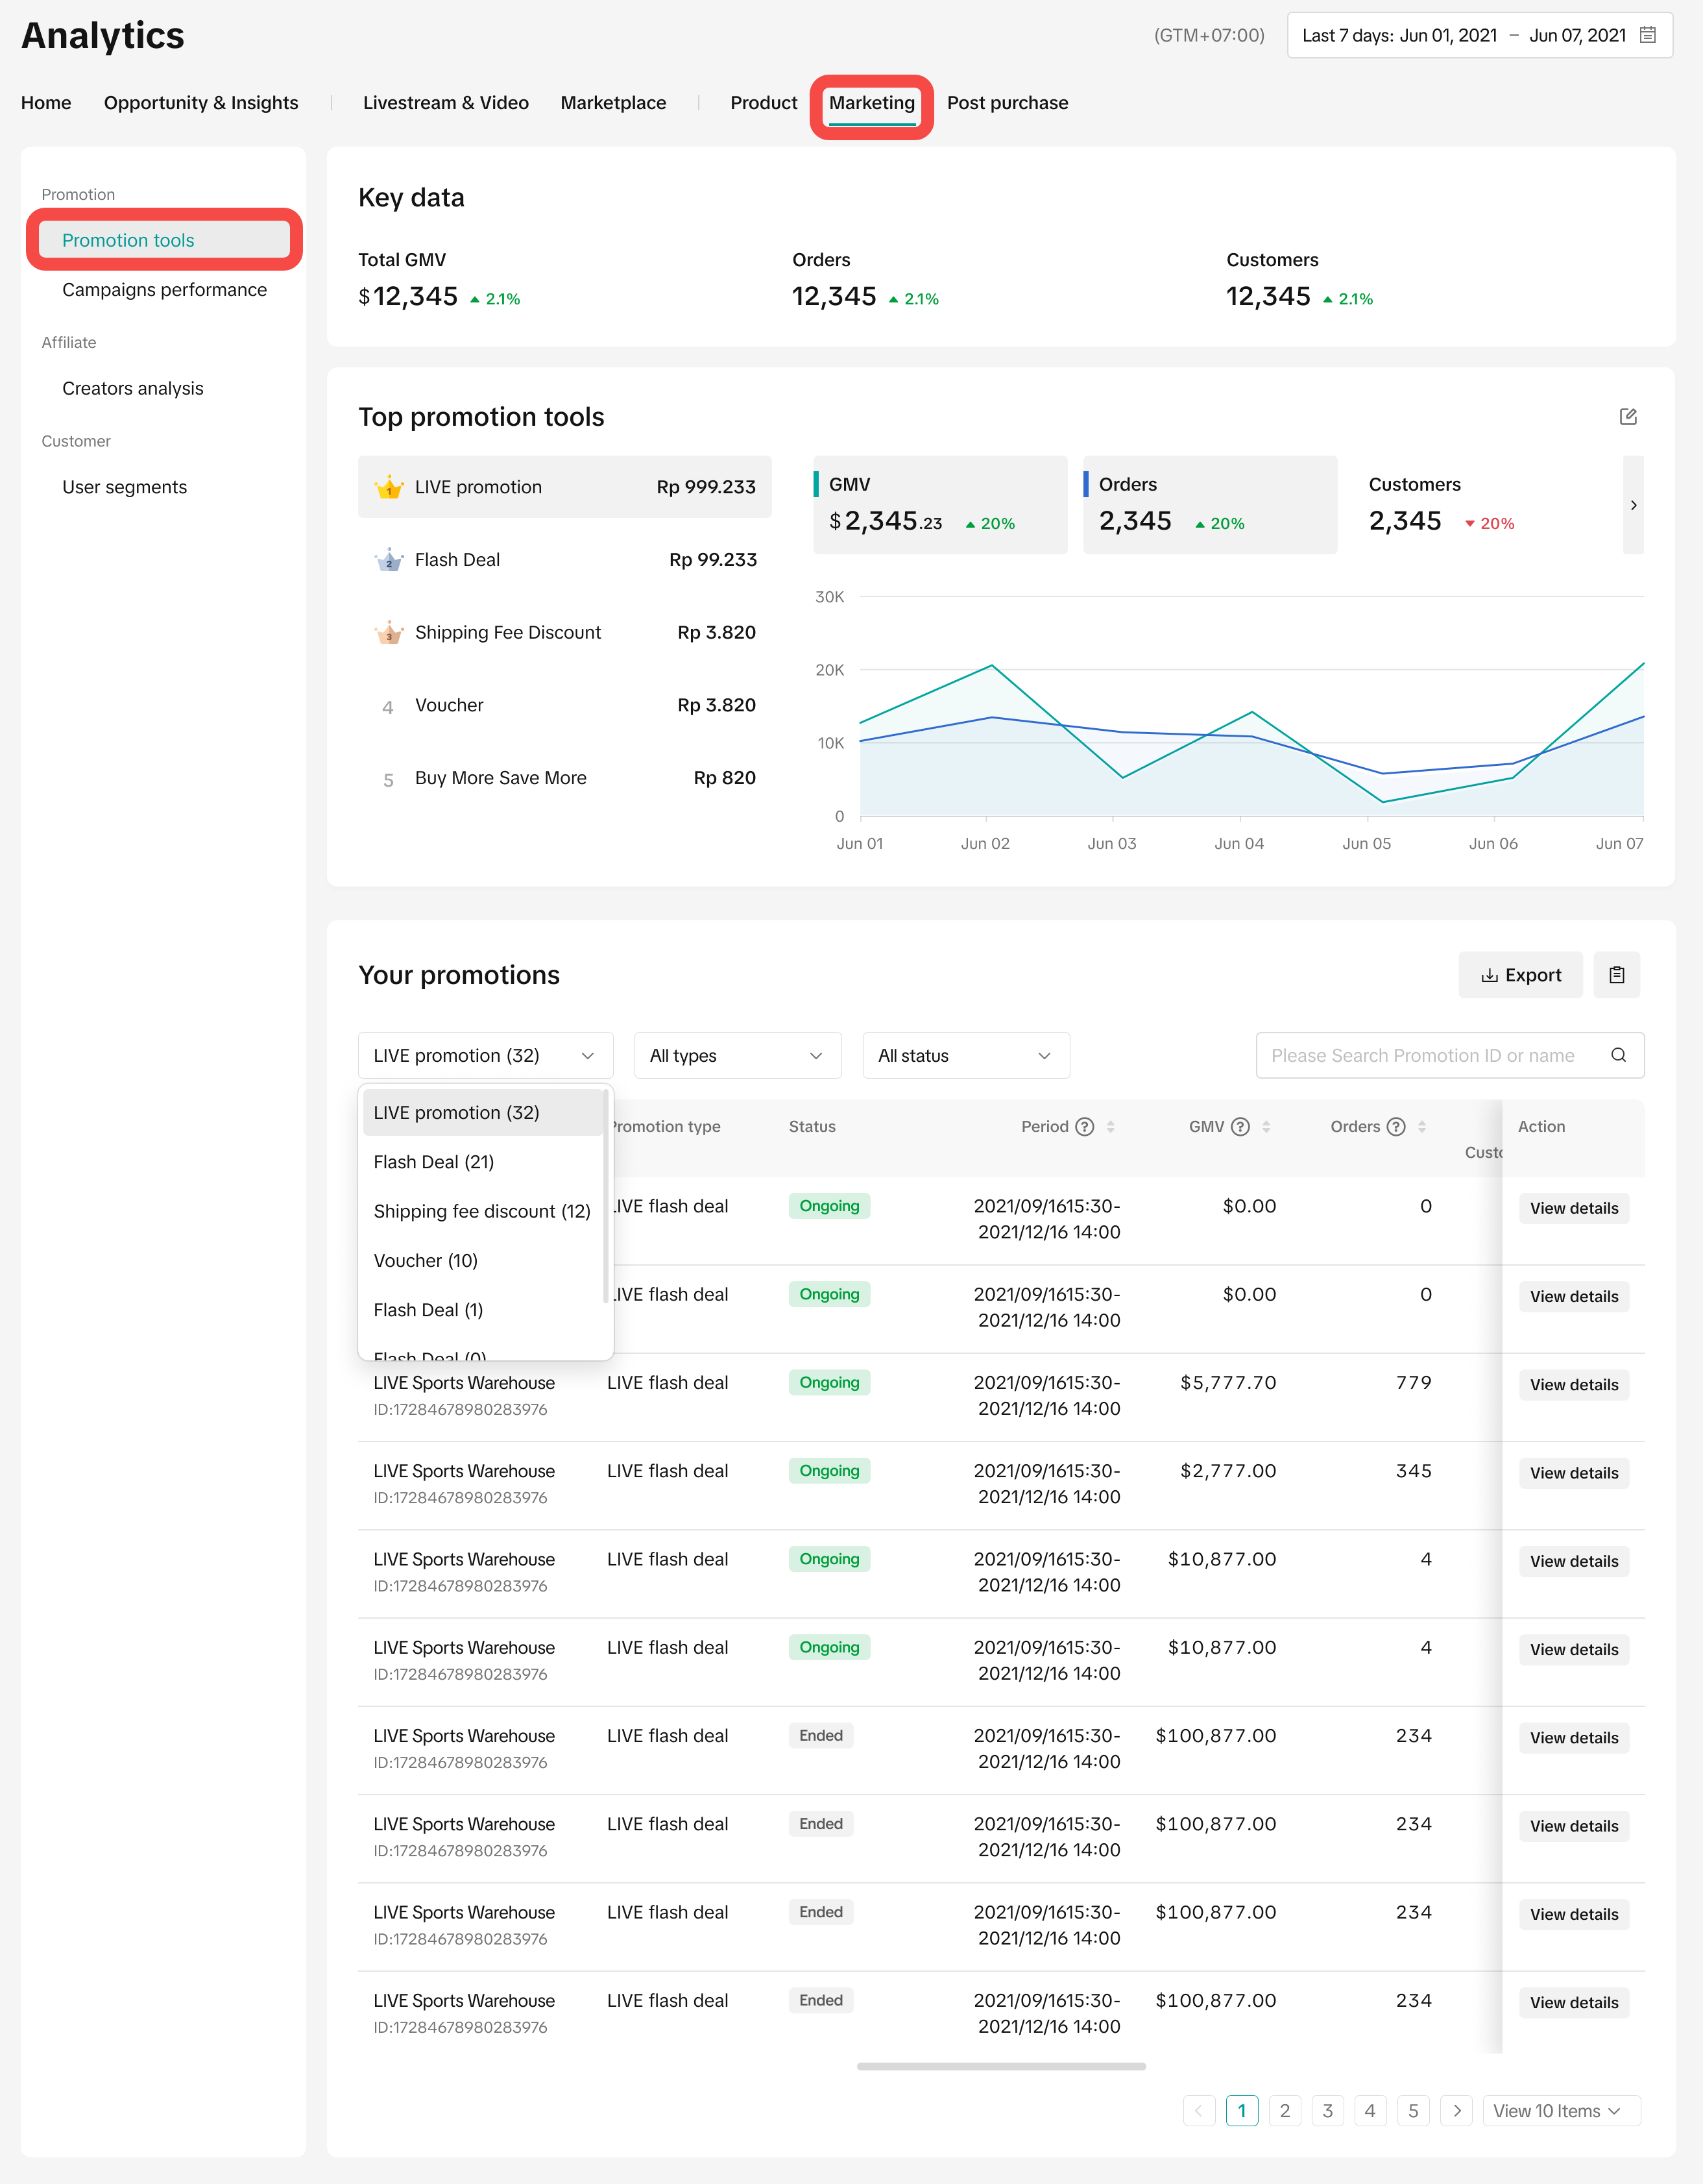Click the clipboard icon beside Export
Screen dimensions: 1703x2184
1616,975
